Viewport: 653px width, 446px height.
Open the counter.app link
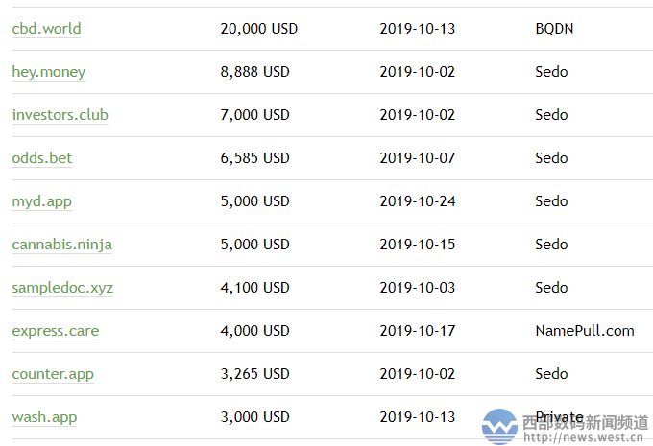click(53, 374)
